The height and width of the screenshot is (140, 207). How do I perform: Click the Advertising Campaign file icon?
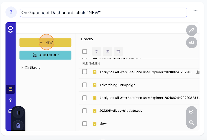[95, 85]
